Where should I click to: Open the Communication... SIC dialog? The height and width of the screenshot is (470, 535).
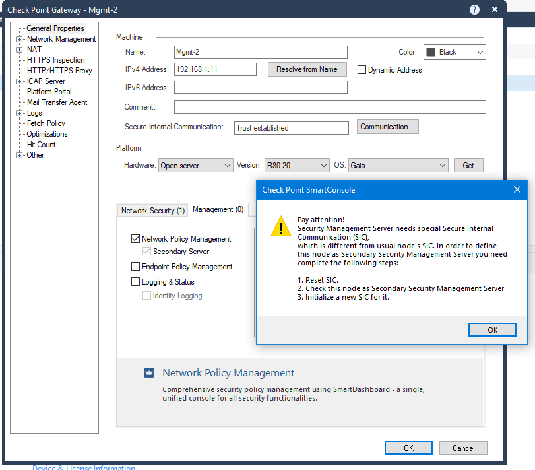[388, 127]
